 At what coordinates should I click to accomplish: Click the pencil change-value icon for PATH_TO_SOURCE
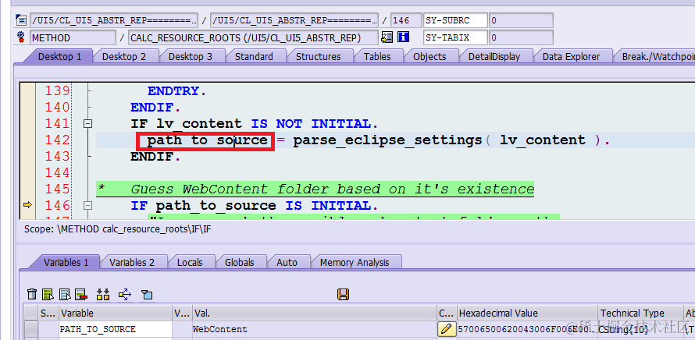tap(447, 329)
